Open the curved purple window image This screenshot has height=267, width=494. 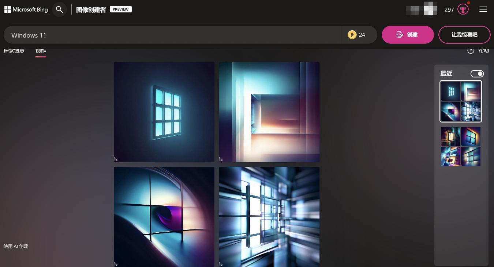click(x=164, y=217)
